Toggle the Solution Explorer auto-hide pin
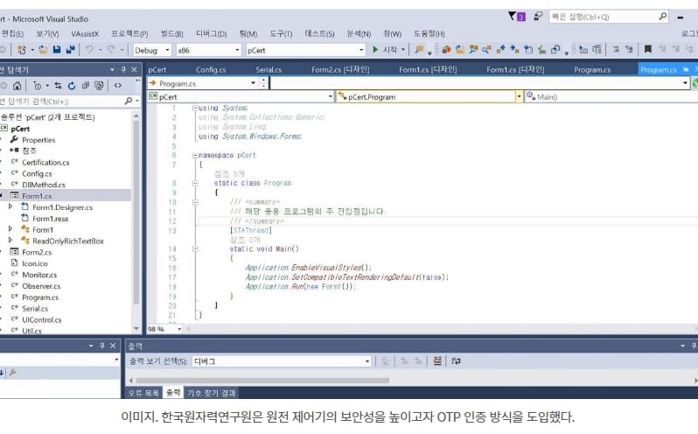Screen dimensions: 698x434 (x=123, y=69)
